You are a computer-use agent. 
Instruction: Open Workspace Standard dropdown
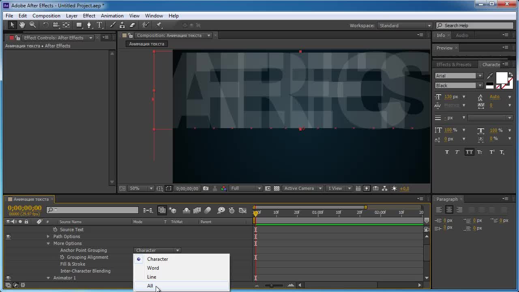405,26
